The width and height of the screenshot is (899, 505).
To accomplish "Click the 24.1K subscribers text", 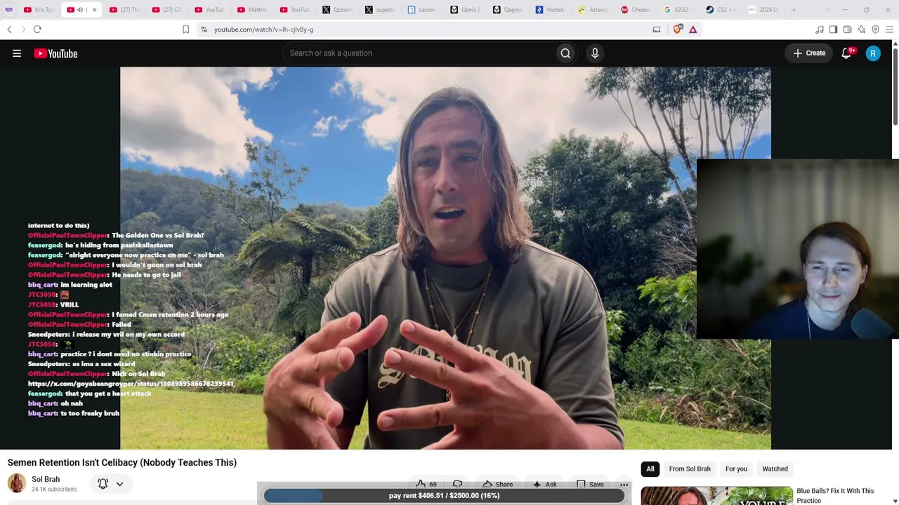I will click(54, 490).
